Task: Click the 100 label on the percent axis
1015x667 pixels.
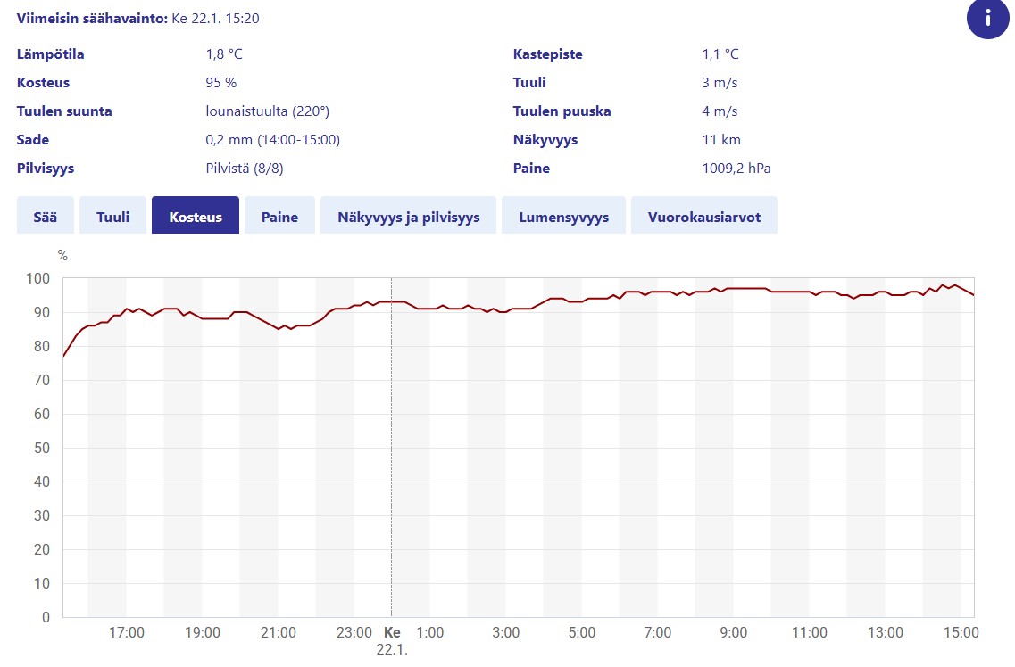Action: 37,279
